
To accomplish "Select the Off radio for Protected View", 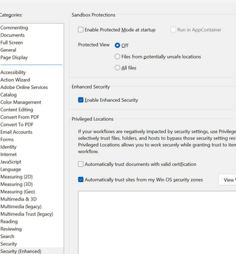I will click(x=117, y=45).
